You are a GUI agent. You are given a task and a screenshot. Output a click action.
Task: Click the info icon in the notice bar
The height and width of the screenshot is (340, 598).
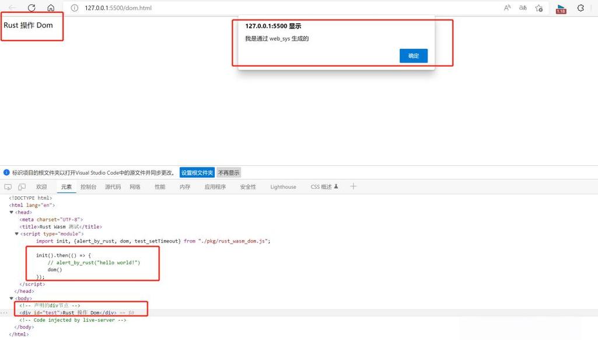(x=6, y=172)
